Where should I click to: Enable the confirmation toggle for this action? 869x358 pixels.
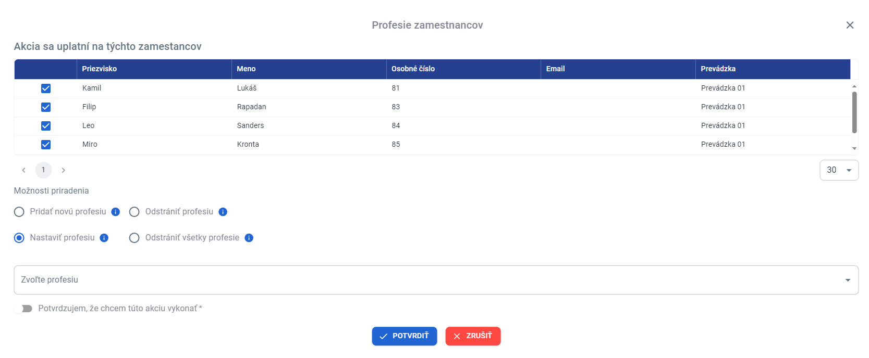click(23, 309)
